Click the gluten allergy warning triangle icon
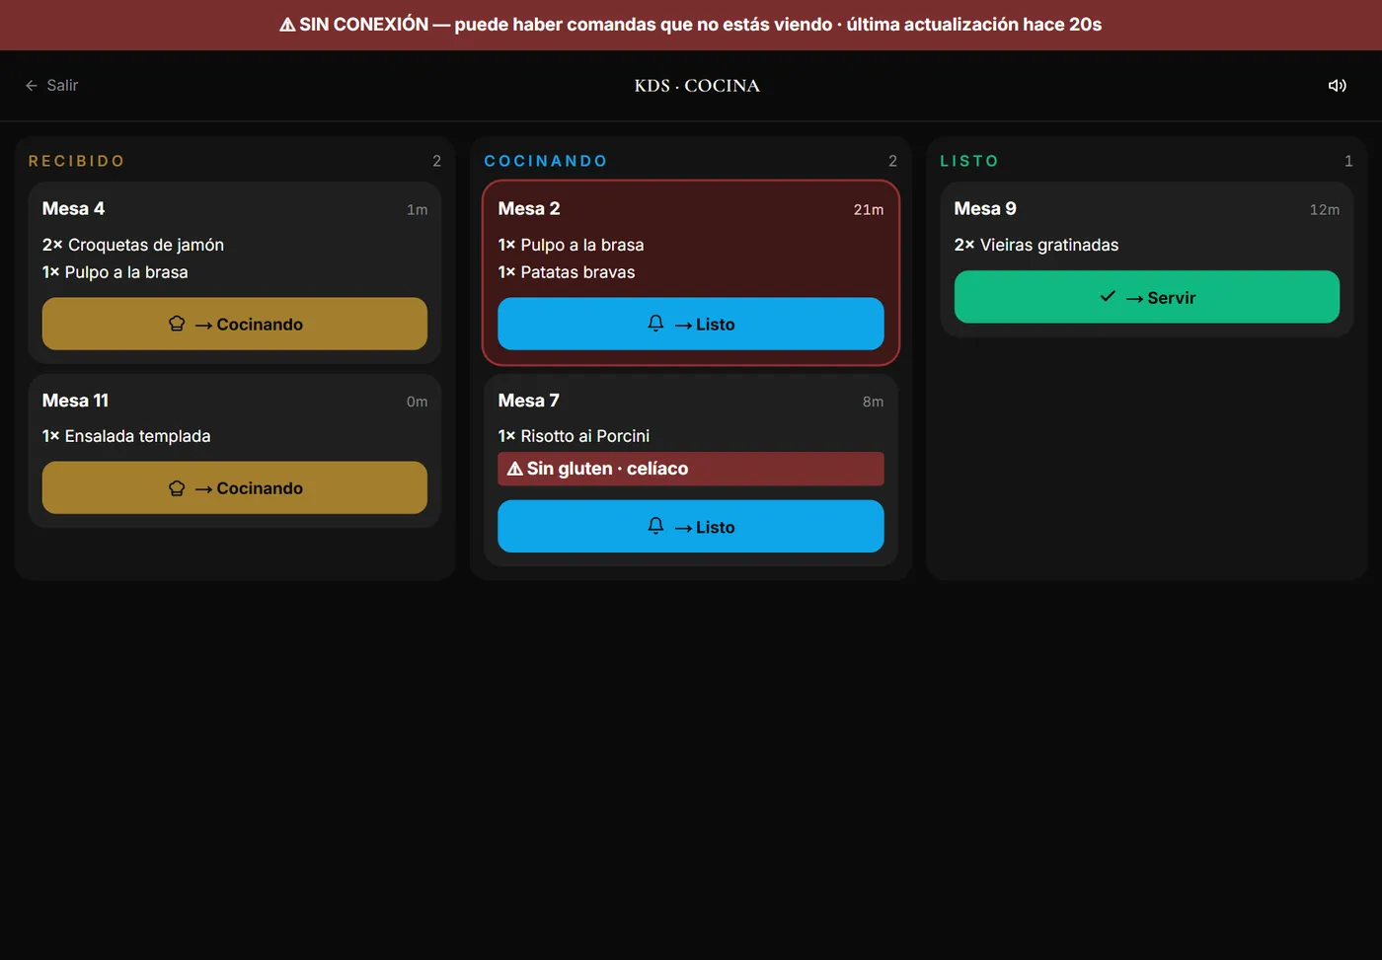The image size is (1382, 960). coord(515,469)
